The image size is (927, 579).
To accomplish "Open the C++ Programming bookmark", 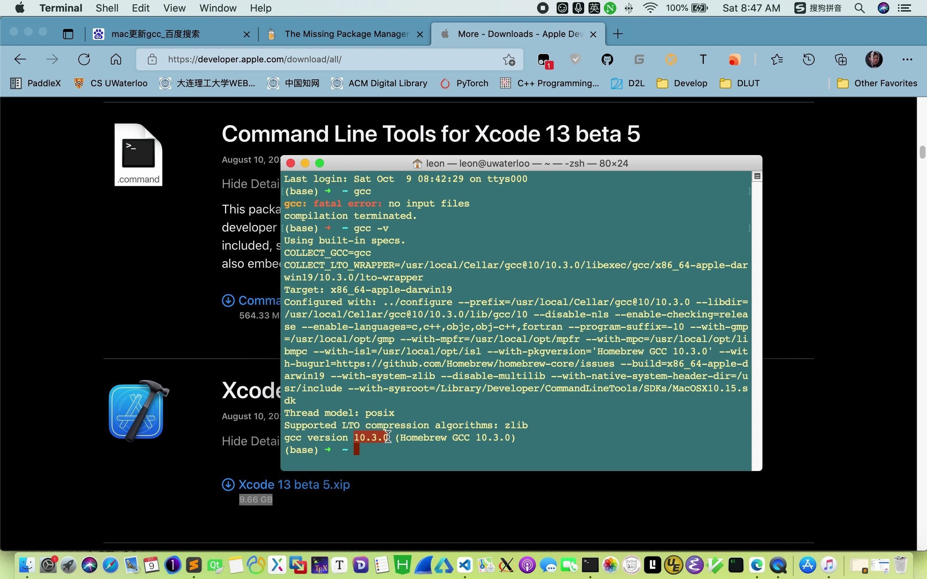I will click(549, 83).
